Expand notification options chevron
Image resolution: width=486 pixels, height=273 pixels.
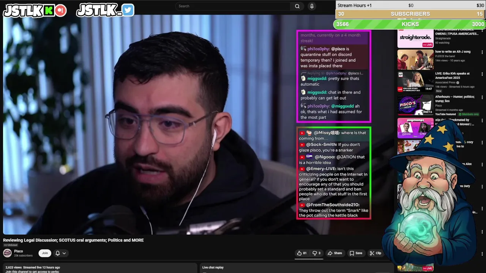click(64, 253)
